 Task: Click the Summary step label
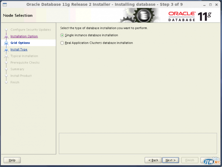pyautogui.click(x=17, y=69)
